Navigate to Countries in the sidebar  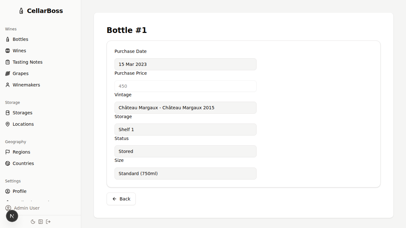[23, 163]
